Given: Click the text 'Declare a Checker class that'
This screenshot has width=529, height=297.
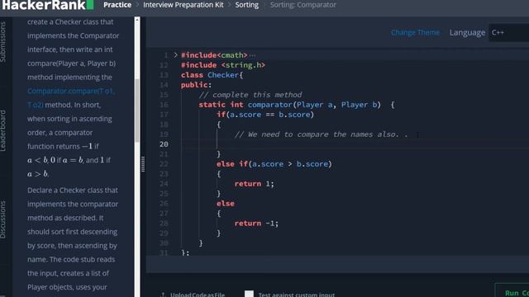Looking at the screenshot, I should pyautogui.click(x=73, y=191).
